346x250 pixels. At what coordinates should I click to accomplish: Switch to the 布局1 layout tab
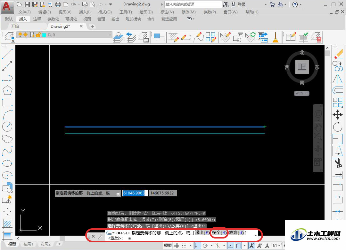click(28, 244)
